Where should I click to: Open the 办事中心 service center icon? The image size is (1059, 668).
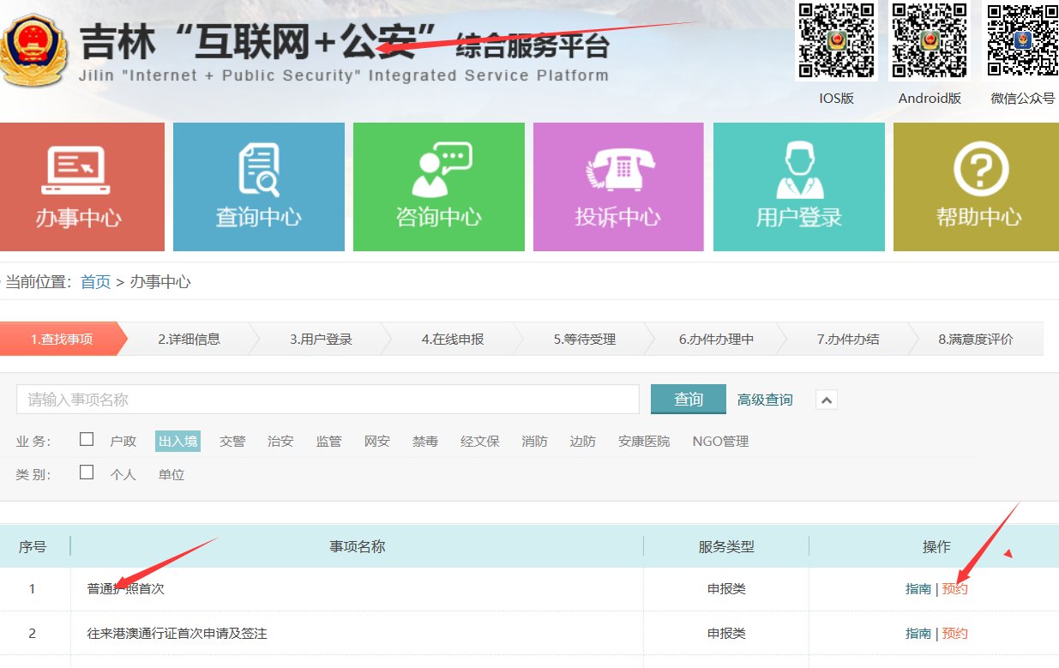coord(82,187)
